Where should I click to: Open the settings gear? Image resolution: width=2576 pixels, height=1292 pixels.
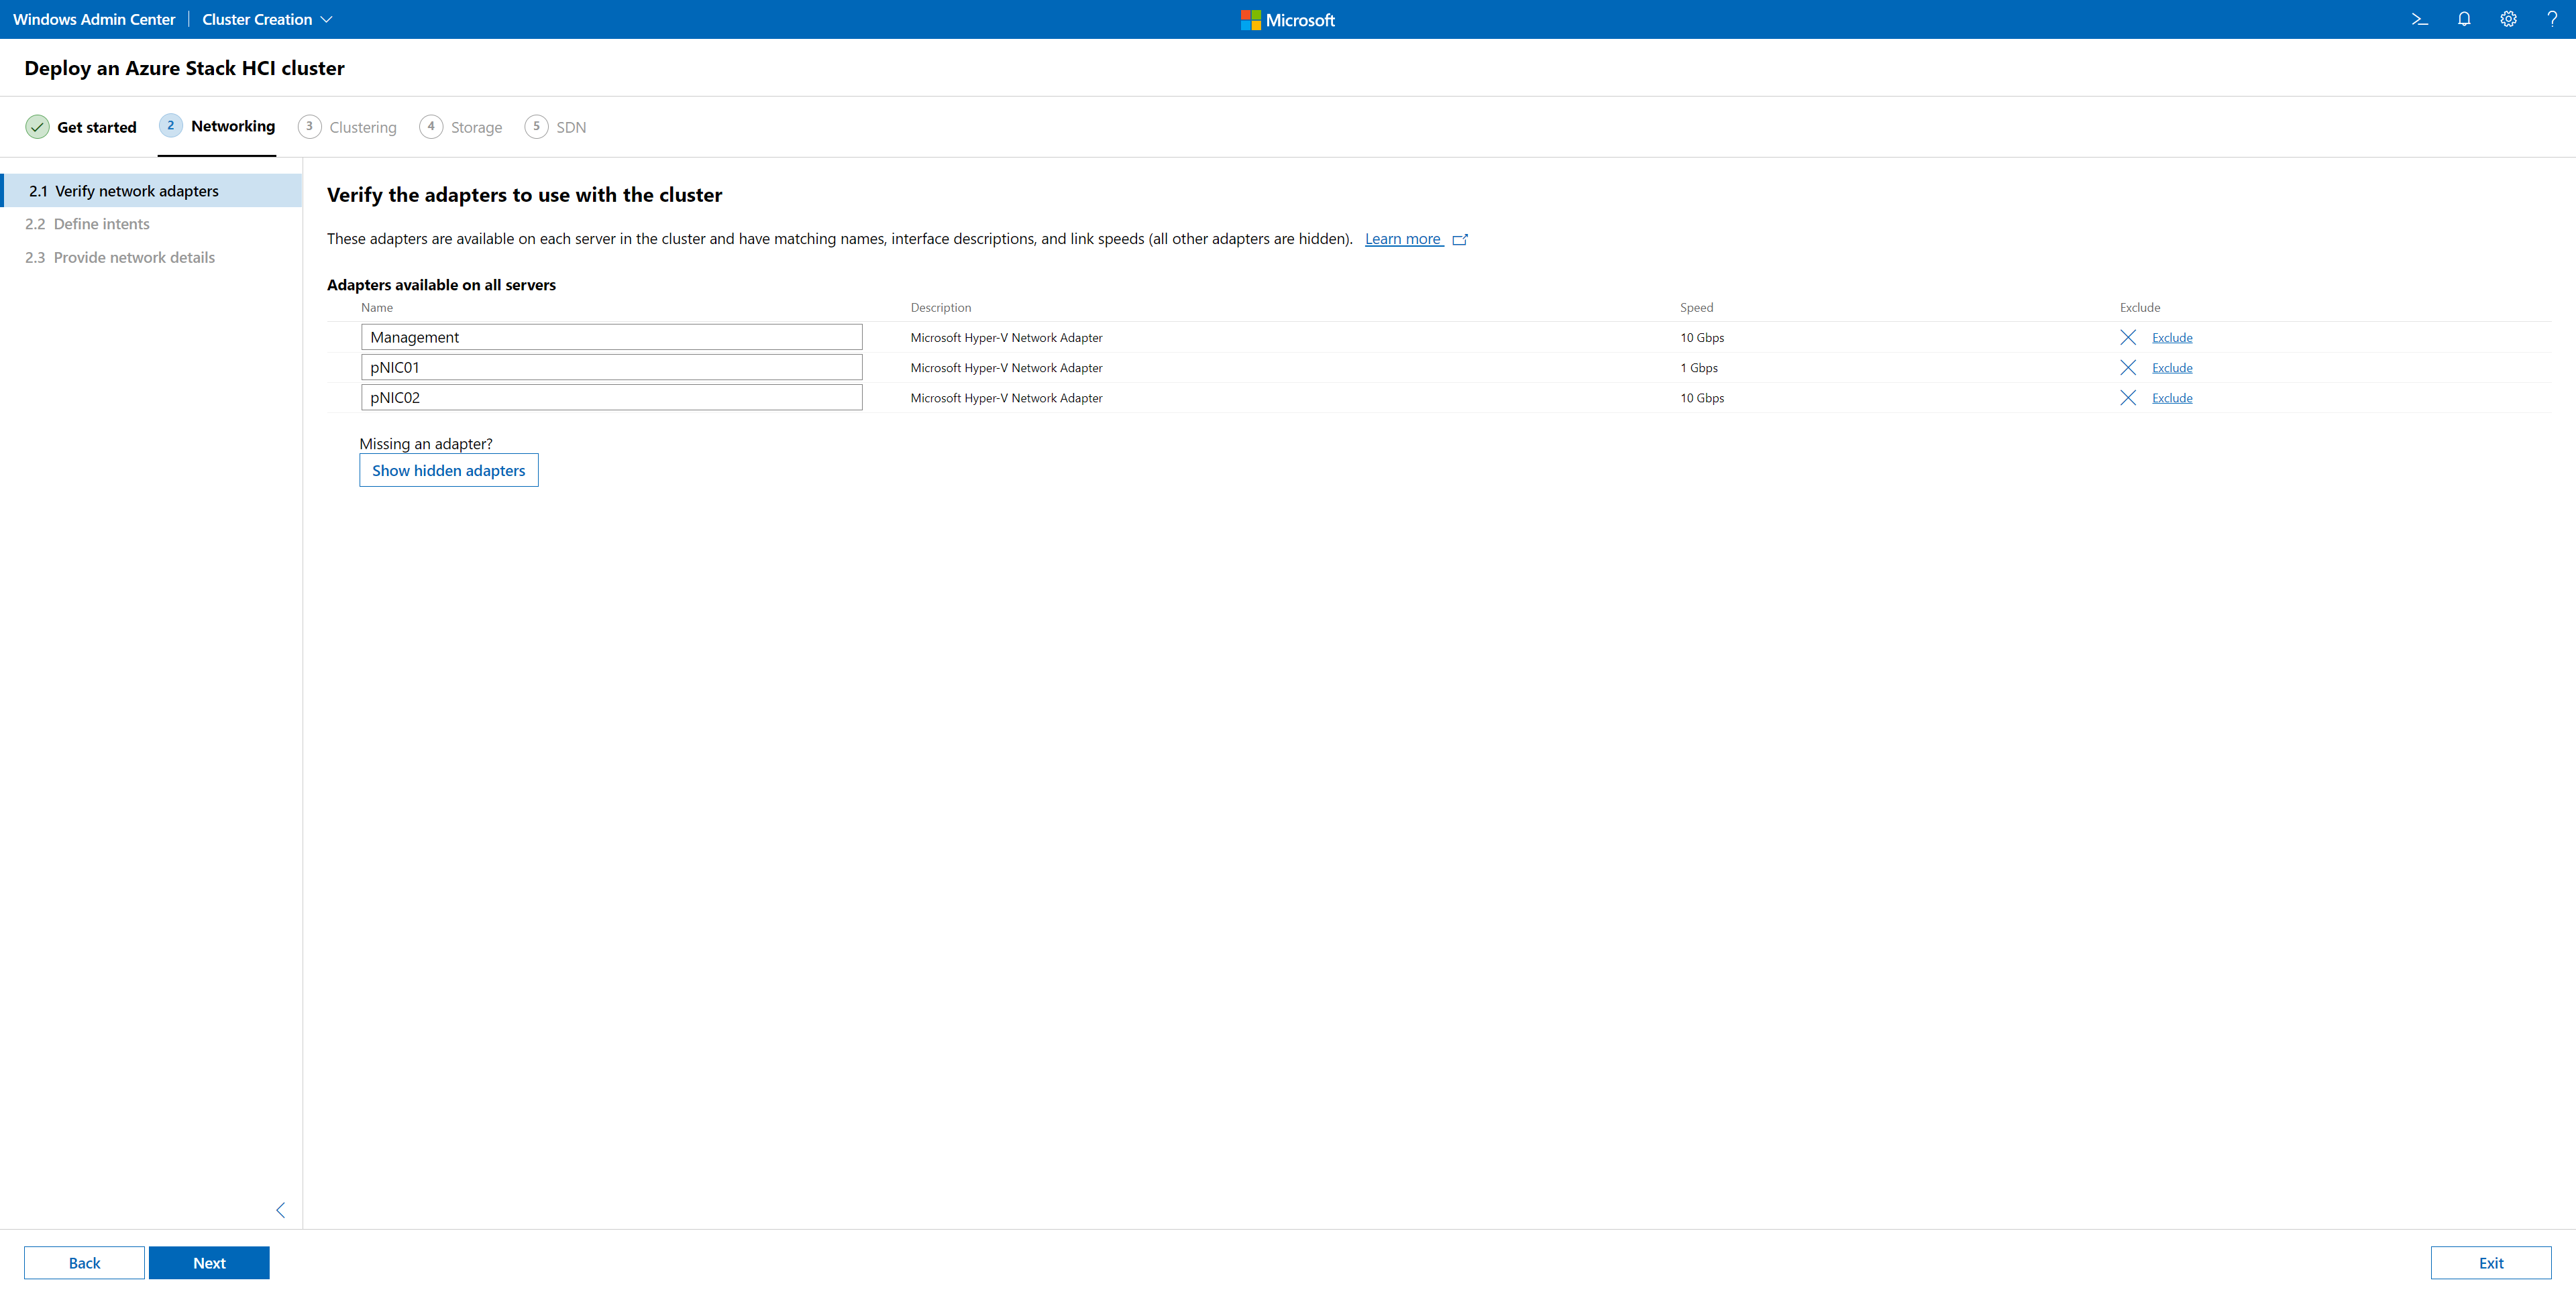click(2508, 19)
